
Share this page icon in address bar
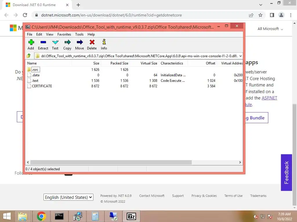click(251, 15)
